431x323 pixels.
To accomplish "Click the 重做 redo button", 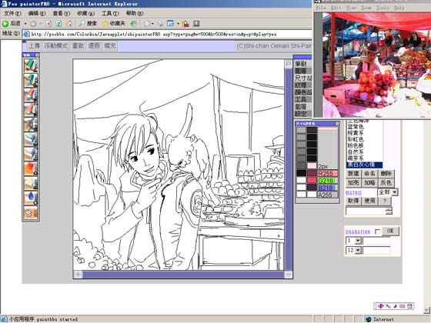I will click(x=78, y=45).
